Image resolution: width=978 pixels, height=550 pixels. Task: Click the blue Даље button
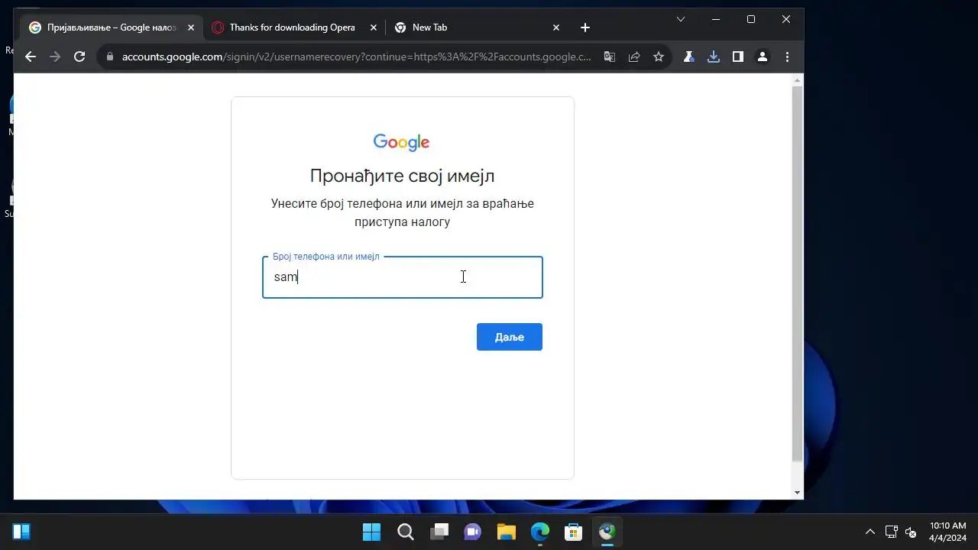pyautogui.click(x=510, y=337)
